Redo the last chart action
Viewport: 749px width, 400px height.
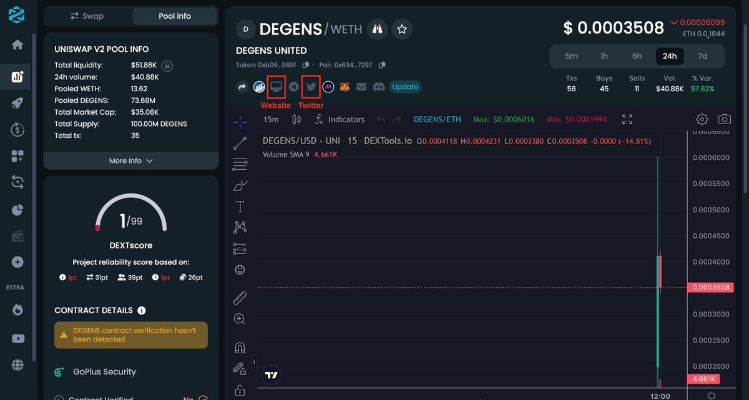[398, 119]
